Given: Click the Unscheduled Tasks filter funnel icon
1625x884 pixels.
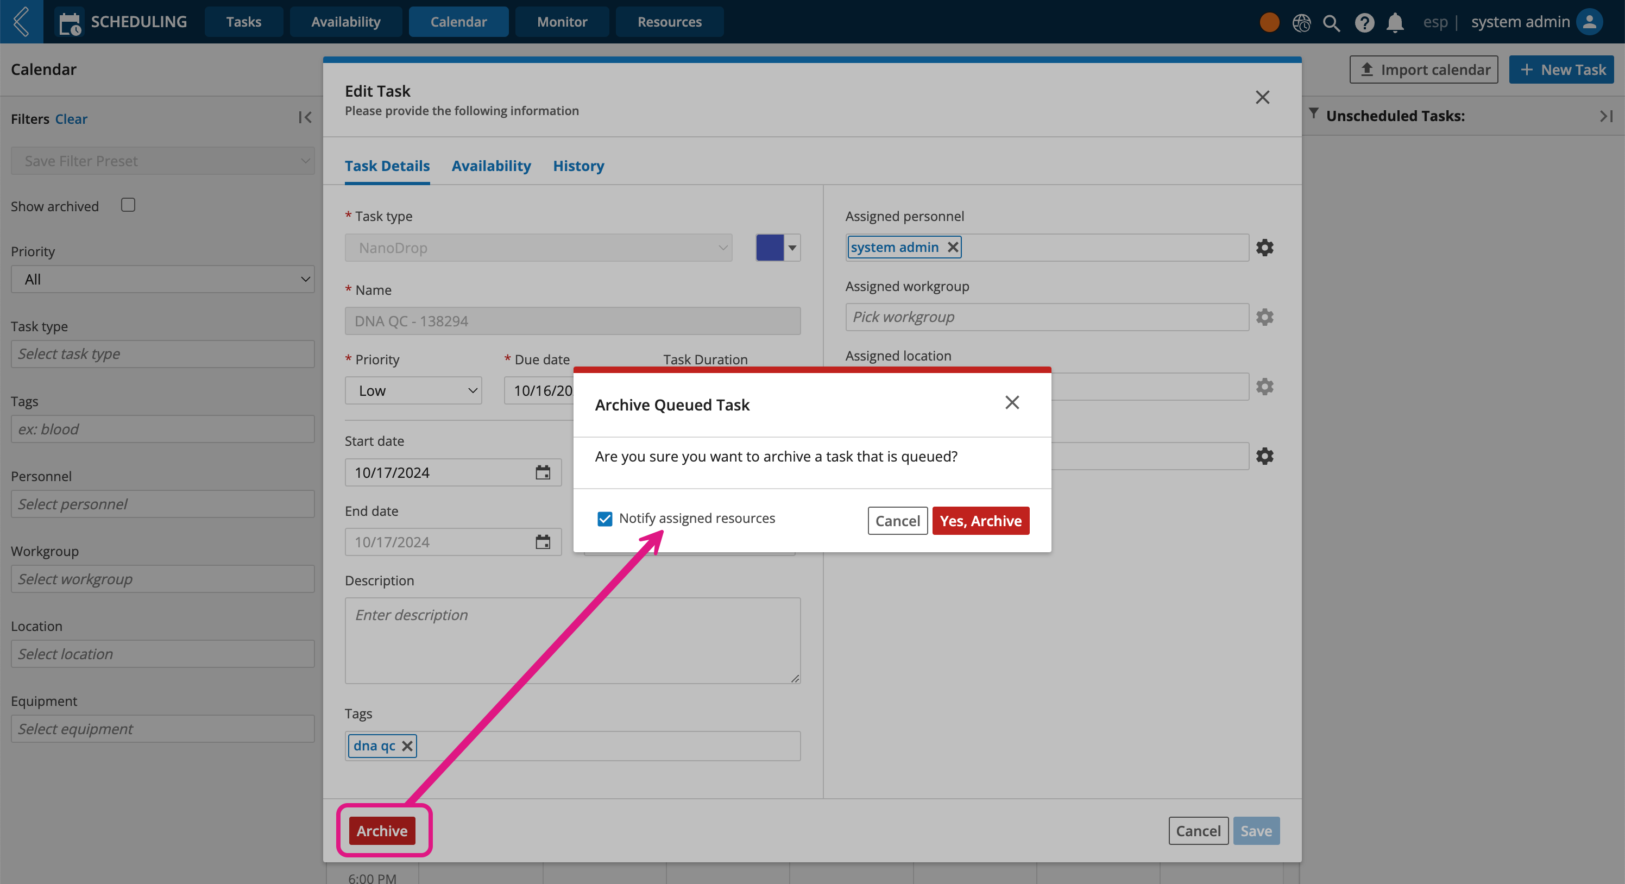Looking at the screenshot, I should (1313, 113).
